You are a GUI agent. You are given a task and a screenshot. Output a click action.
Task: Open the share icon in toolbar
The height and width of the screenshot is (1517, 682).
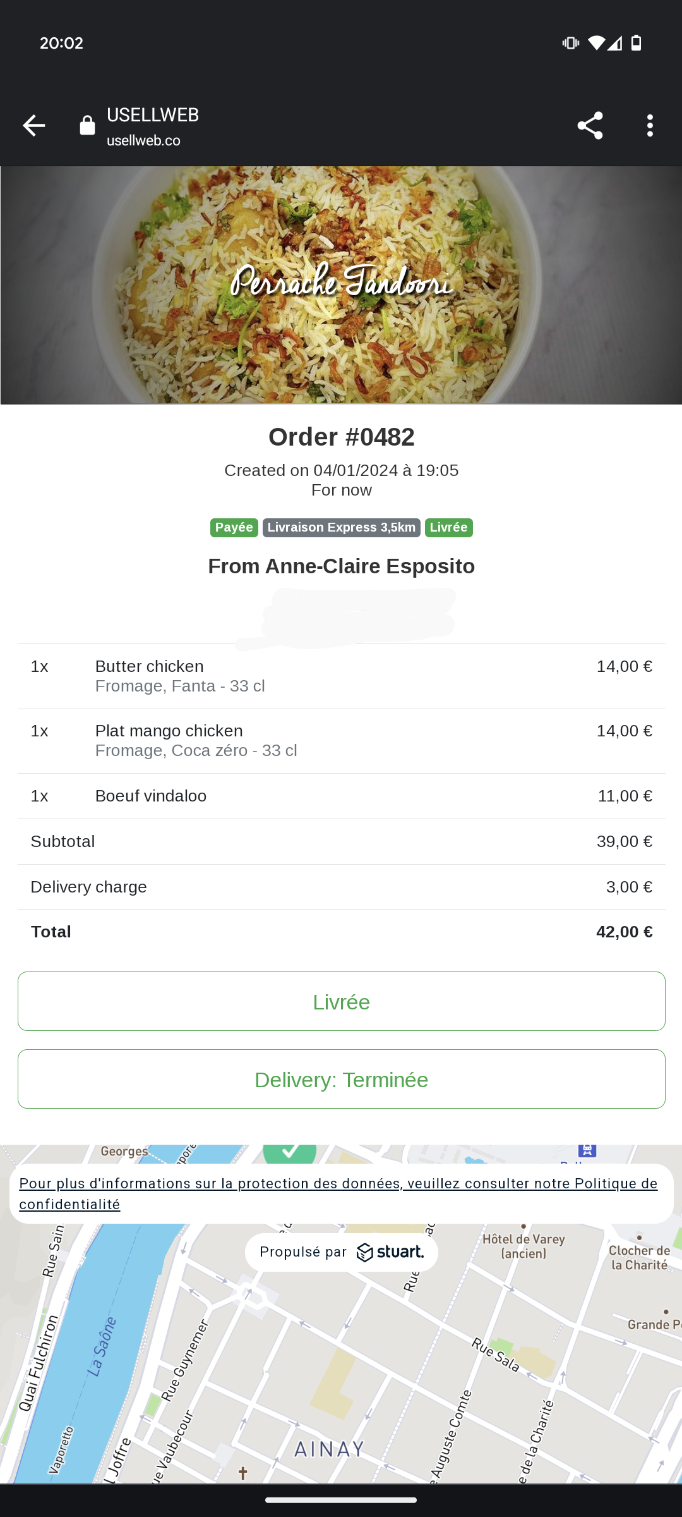(x=590, y=126)
